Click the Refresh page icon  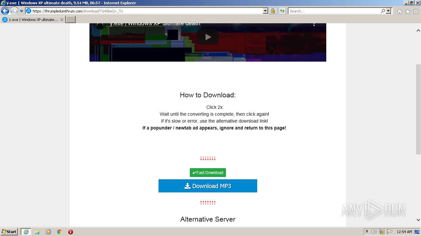(x=282, y=11)
